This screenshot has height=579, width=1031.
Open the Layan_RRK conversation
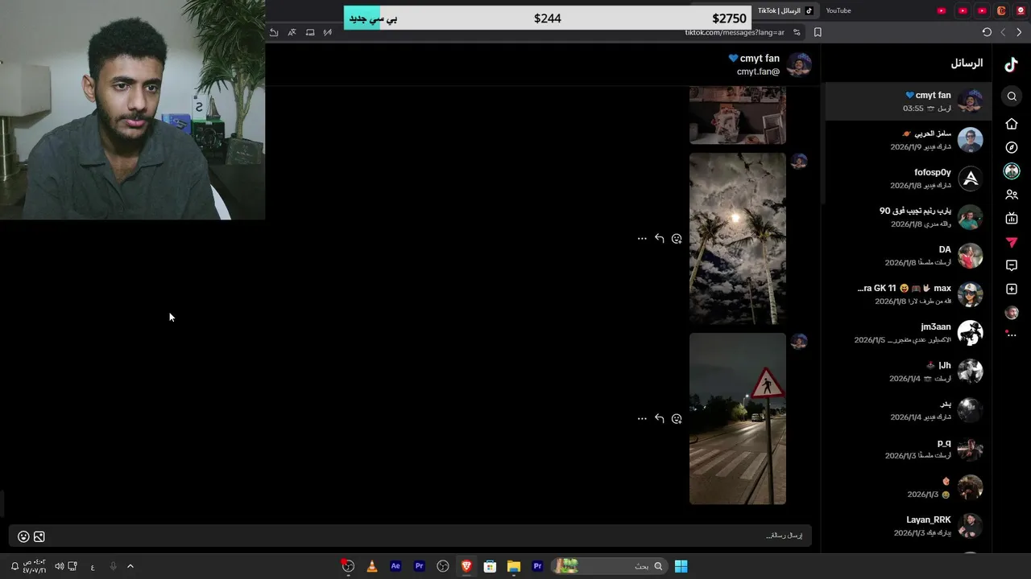[x=908, y=526]
